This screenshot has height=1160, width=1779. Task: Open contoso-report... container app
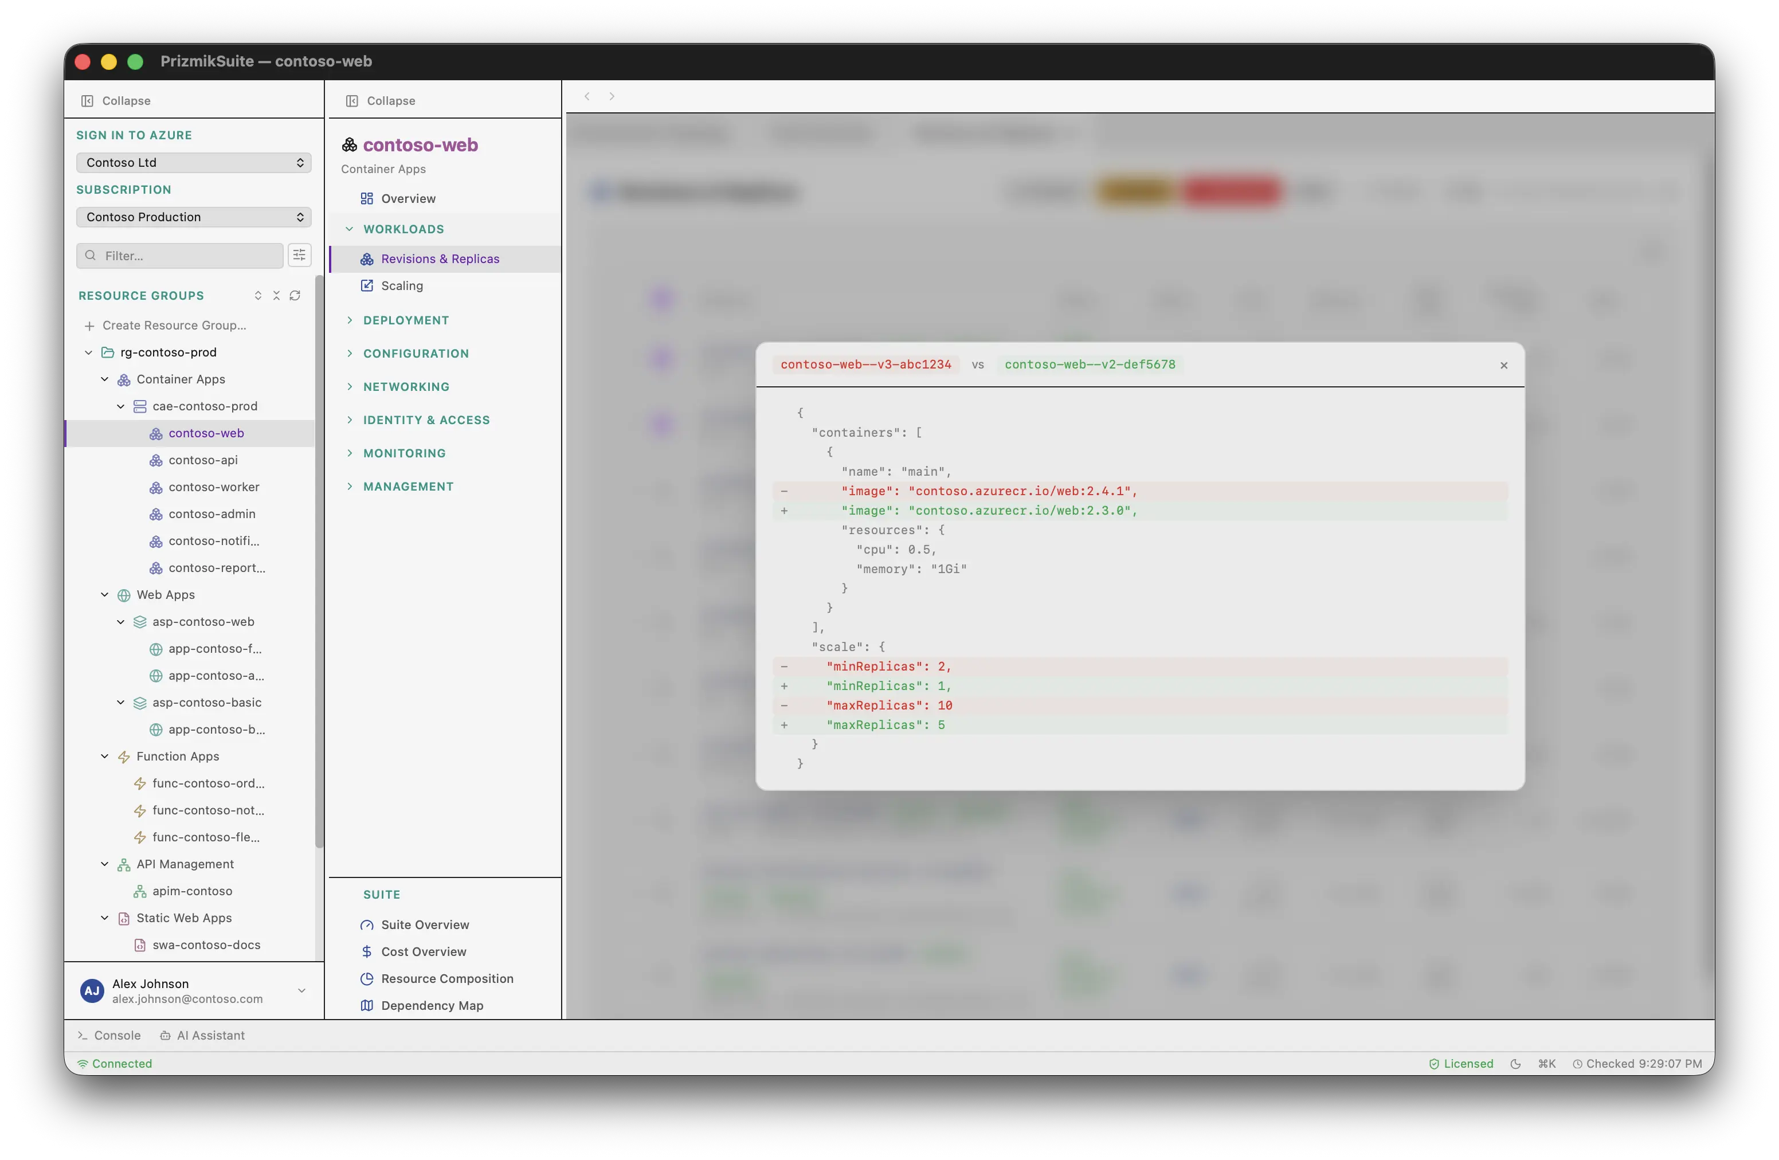point(190,567)
